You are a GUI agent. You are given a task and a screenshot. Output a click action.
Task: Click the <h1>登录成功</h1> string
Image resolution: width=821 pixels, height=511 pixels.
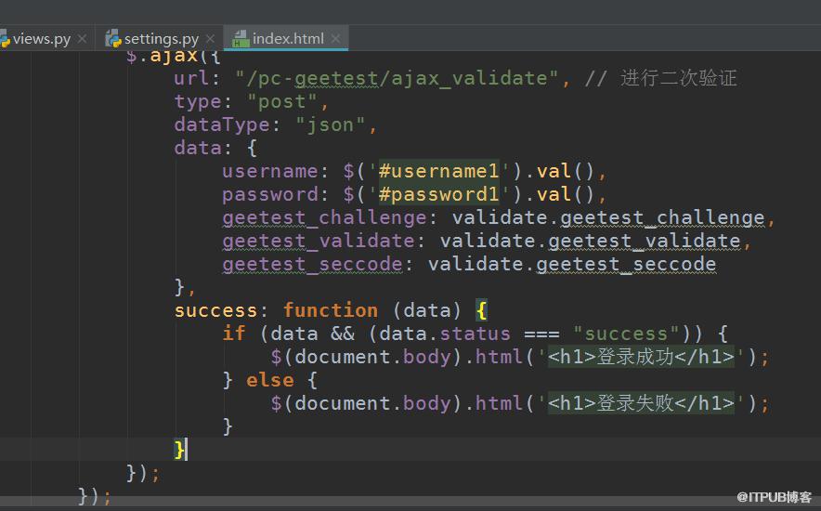point(642,357)
